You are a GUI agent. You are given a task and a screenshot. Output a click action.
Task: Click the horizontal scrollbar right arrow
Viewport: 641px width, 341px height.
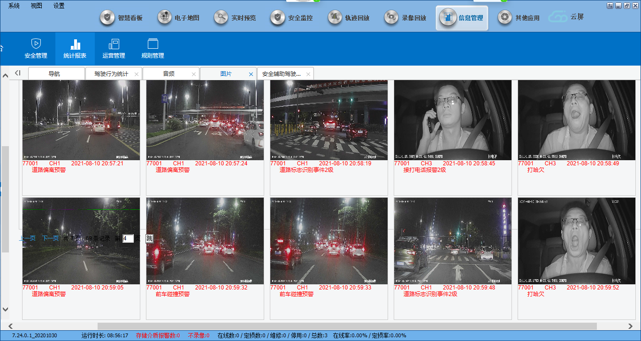630,326
